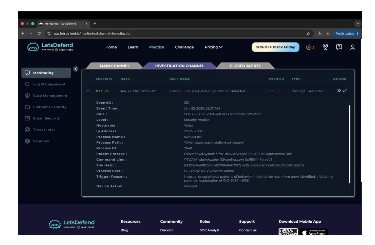Collapse the SOC335 alert row chevron
The height and width of the screenshot is (245, 375).
coord(88,91)
